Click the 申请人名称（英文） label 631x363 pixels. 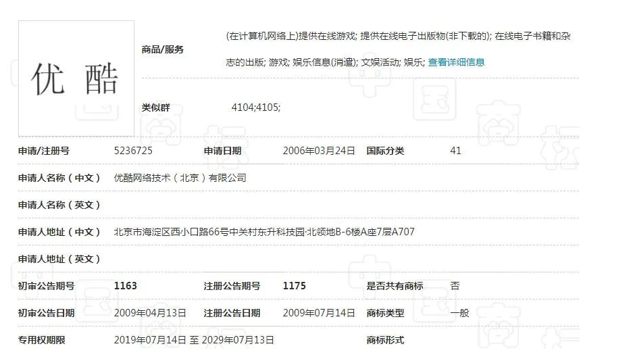click(x=59, y=205)
